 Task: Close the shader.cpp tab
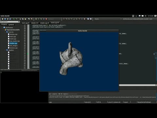tap(48, 23)
